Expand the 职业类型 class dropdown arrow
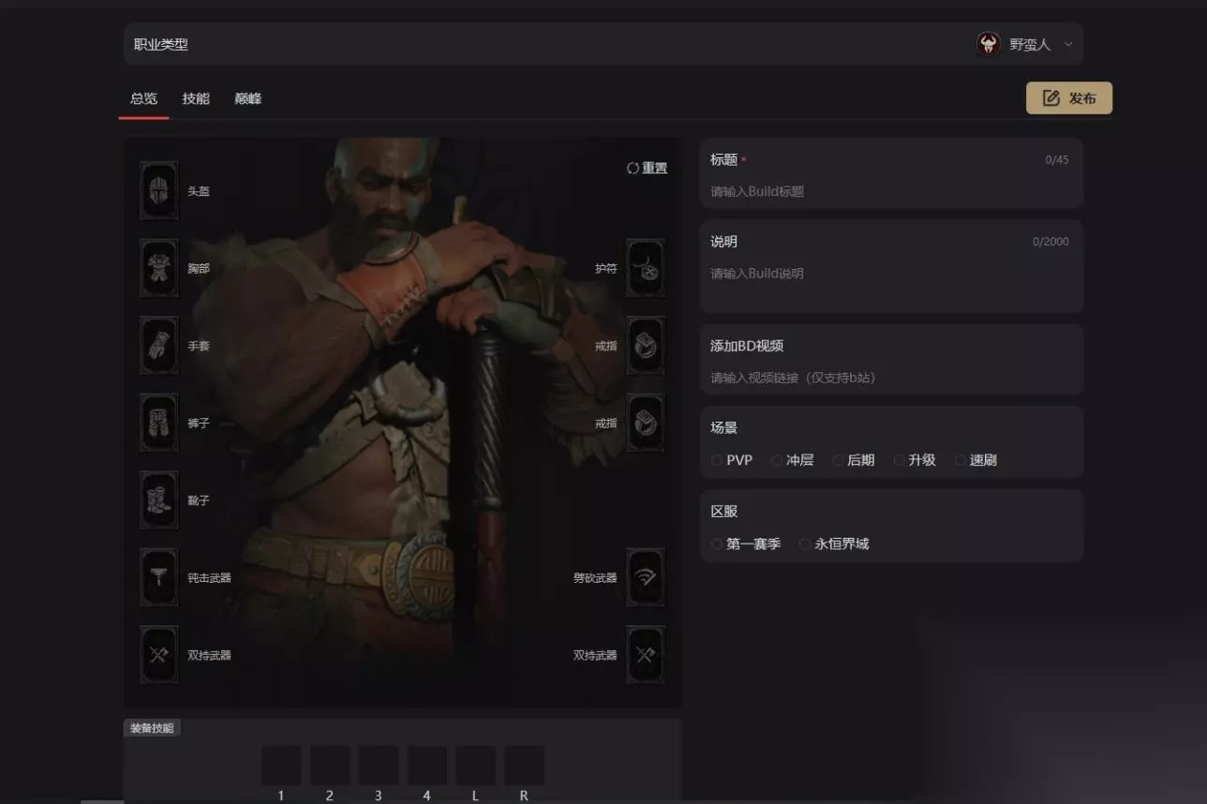Viewport: 1207px width, 804px height. coord(1067,44)
